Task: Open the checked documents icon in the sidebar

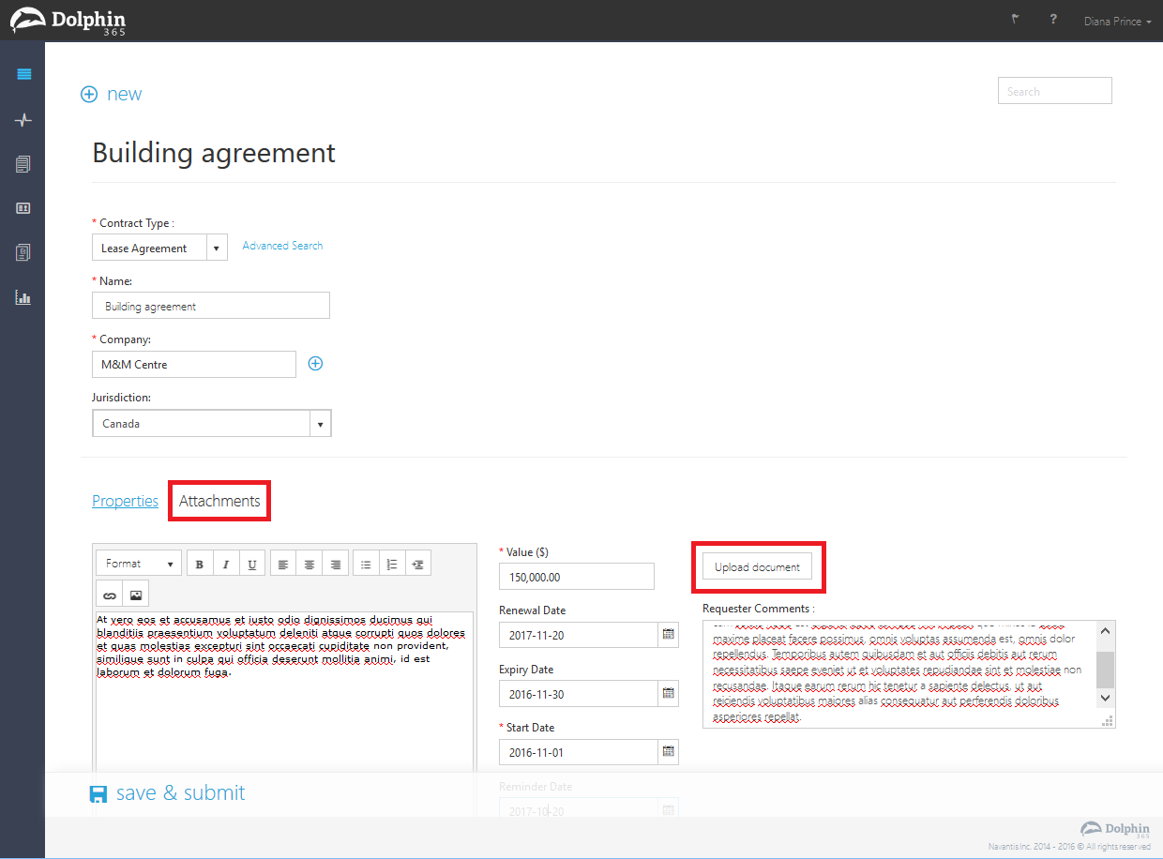Action: (x=23, y=252)
